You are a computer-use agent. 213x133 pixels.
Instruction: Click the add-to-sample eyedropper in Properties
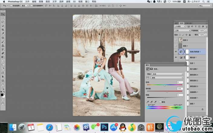(x=152, y=102)
